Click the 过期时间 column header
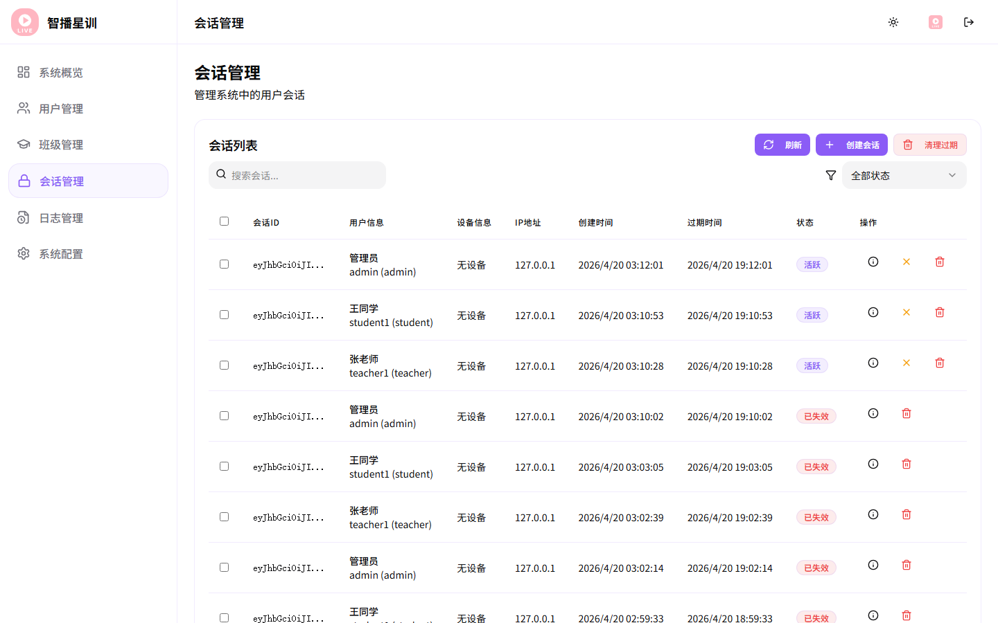 point(704,223)
